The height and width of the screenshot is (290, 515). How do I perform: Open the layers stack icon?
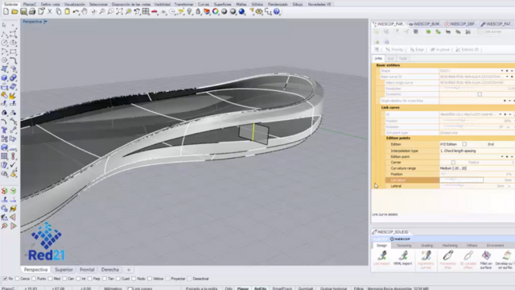pyautogui.click(x=207, y=11)
